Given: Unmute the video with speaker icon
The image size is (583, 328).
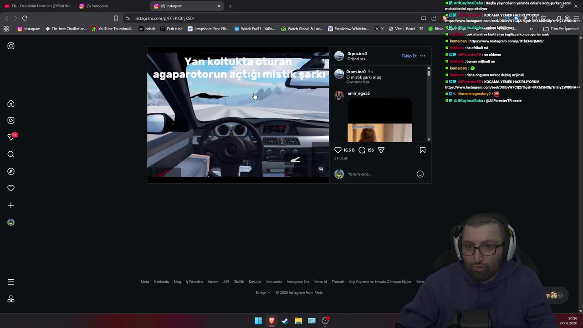Looking at the screenshot, I should (321, 169).
